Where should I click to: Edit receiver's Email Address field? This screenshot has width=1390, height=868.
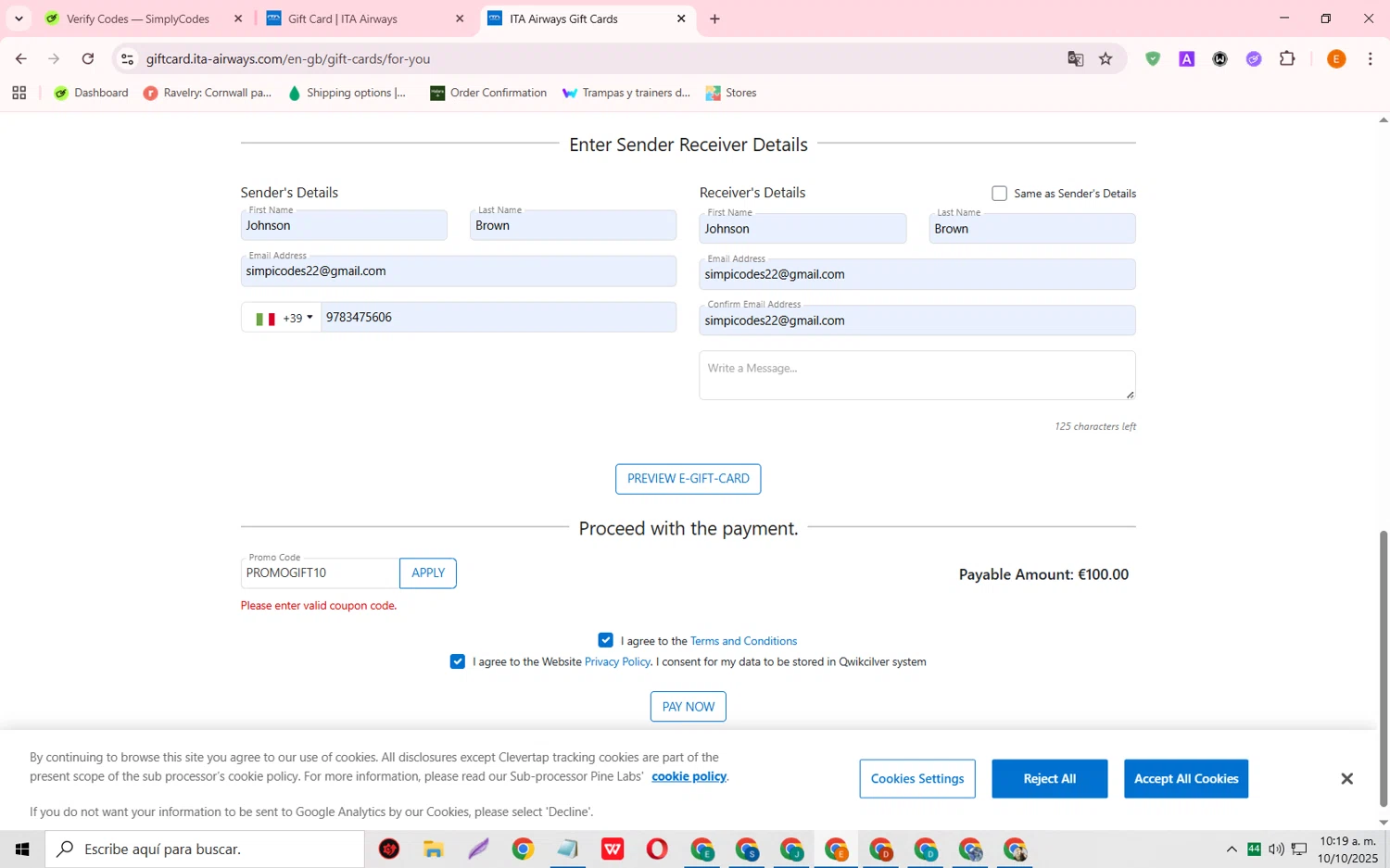coord(917,274)
